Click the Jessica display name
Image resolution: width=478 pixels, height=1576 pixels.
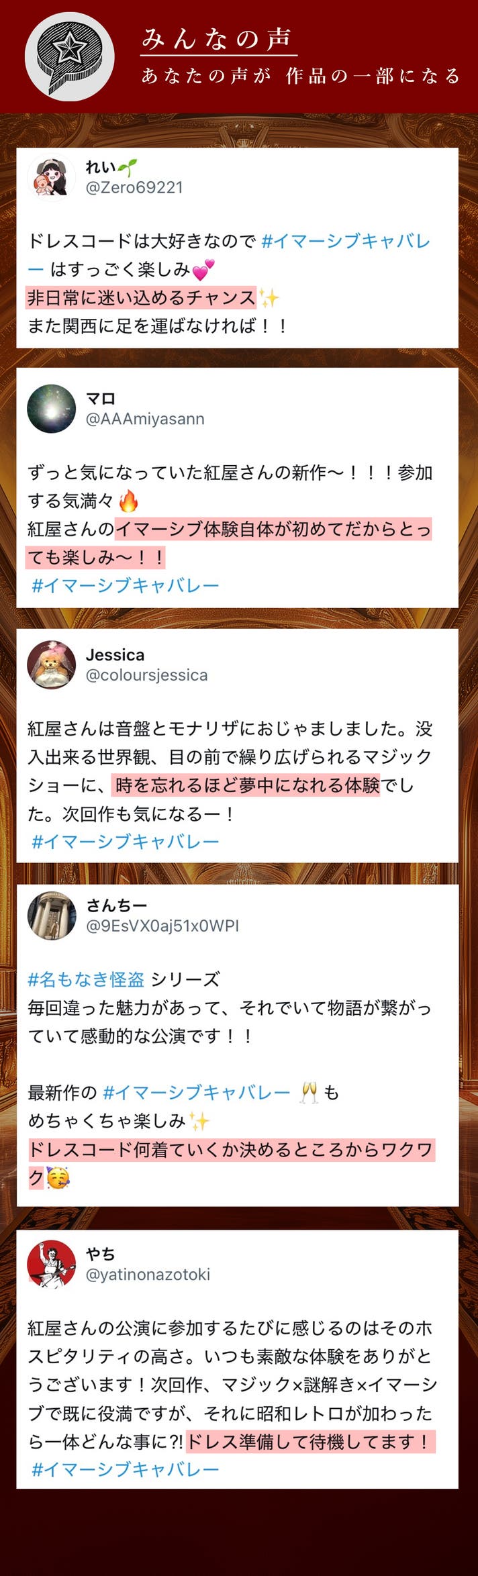pos(115,655)
